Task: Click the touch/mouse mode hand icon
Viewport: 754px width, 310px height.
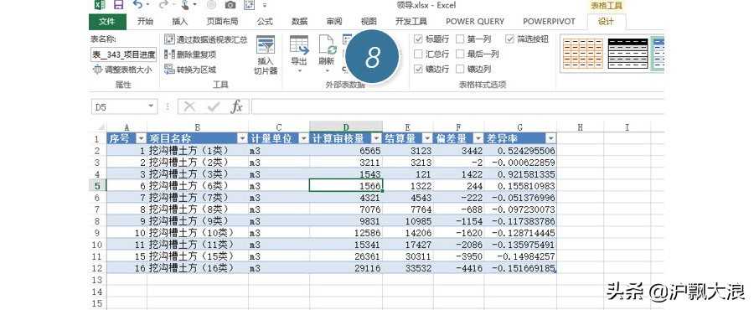Action: click(x=186, y=5)
